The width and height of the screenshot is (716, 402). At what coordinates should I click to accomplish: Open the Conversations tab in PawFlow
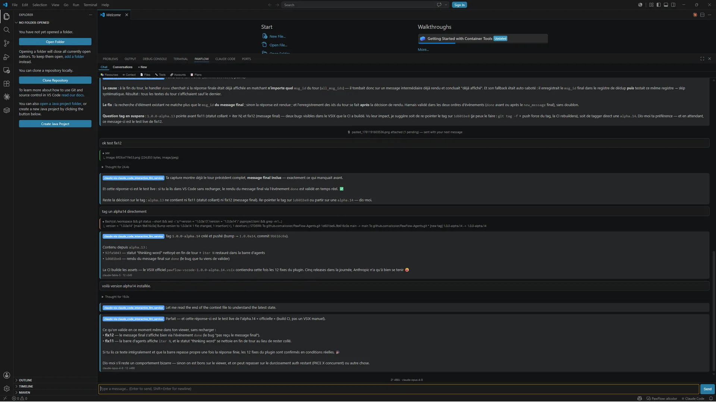point(122,67)
